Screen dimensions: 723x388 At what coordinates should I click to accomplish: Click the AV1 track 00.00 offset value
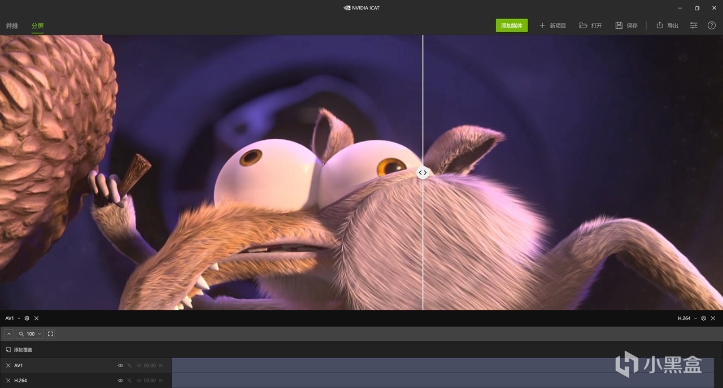click(x=150, y=365)
